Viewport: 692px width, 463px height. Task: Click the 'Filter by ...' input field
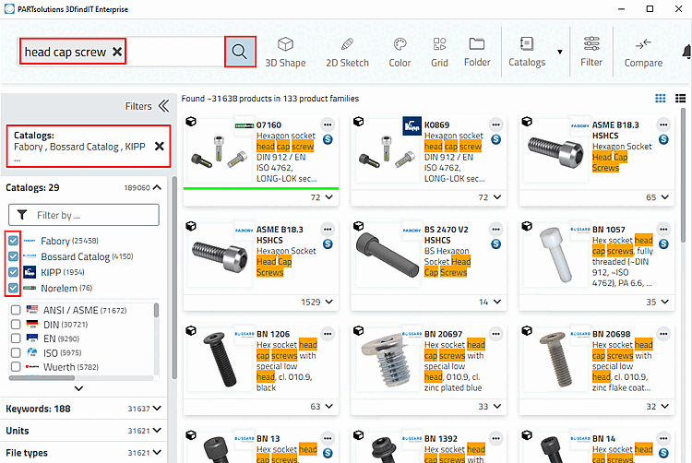(84, 215)
